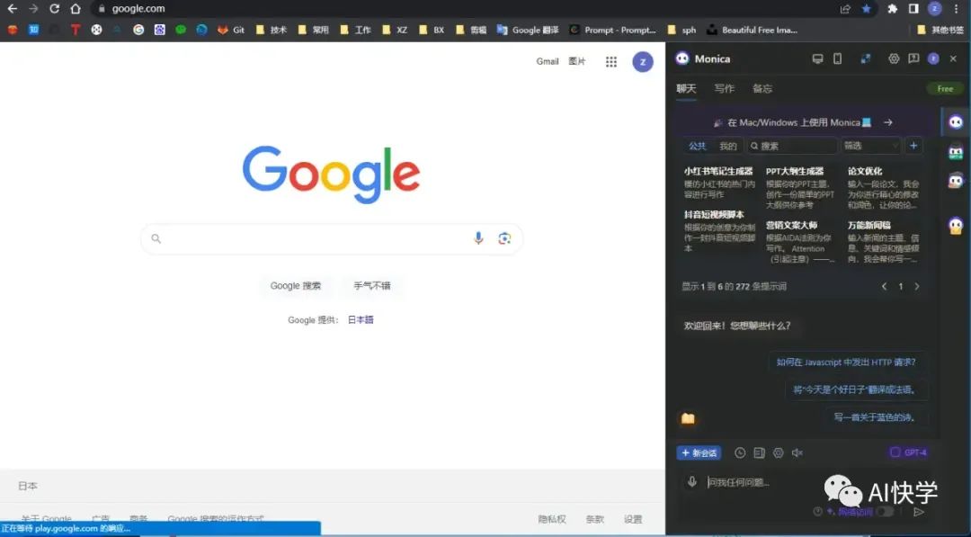Select the Monica icon in the right sidebar

956,121
